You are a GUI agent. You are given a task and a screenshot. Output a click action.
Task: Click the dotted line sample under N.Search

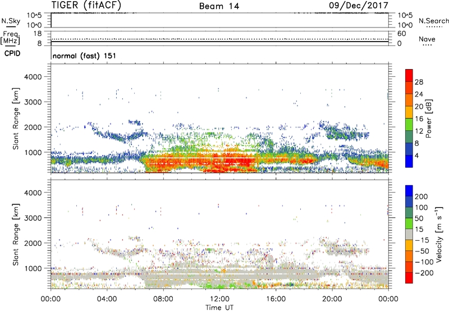[x=434, y=27]
